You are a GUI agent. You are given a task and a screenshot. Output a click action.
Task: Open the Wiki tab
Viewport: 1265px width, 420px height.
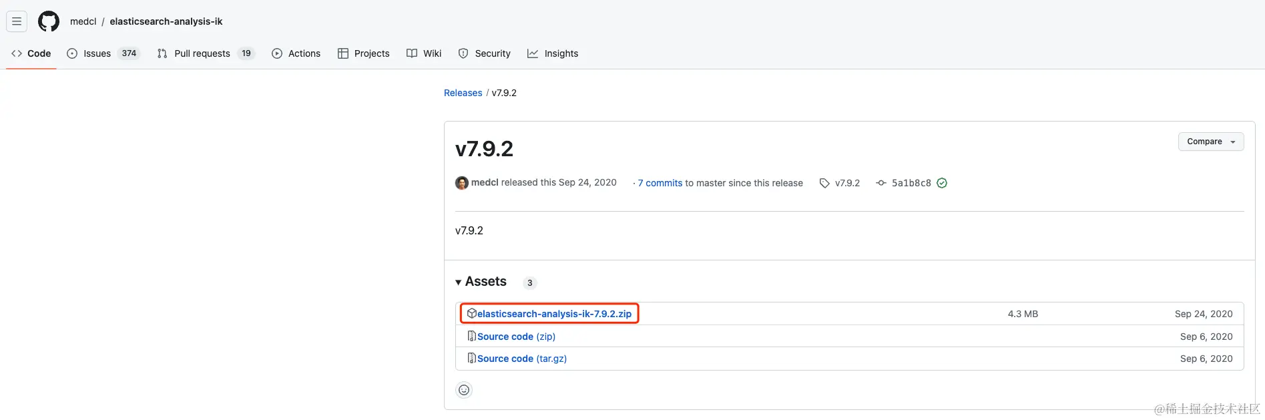[x=432, y=53]
